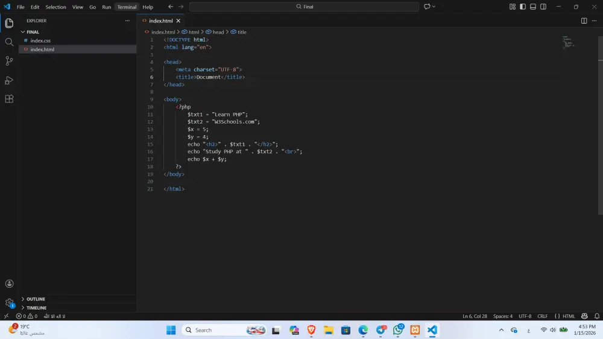Customize layout icon in title bar
The height and width of the screenshot is (339, 603).
512,7
